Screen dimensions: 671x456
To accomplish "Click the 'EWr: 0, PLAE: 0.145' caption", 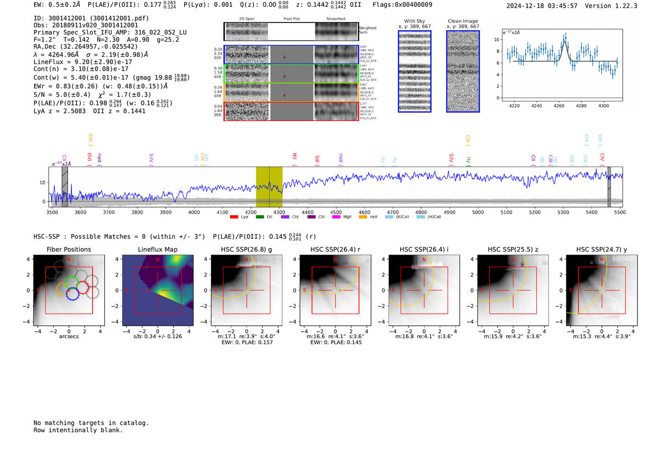I will coord(335,343).
